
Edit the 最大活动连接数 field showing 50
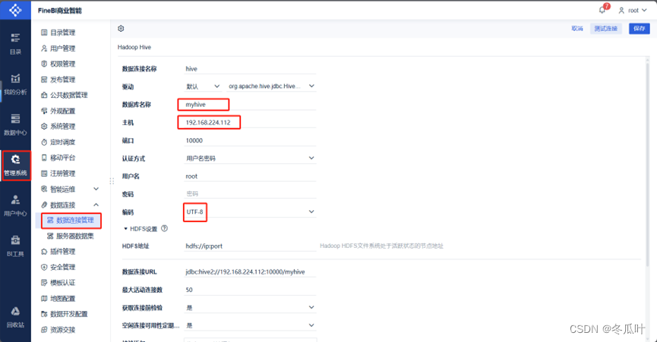(250, 290)
